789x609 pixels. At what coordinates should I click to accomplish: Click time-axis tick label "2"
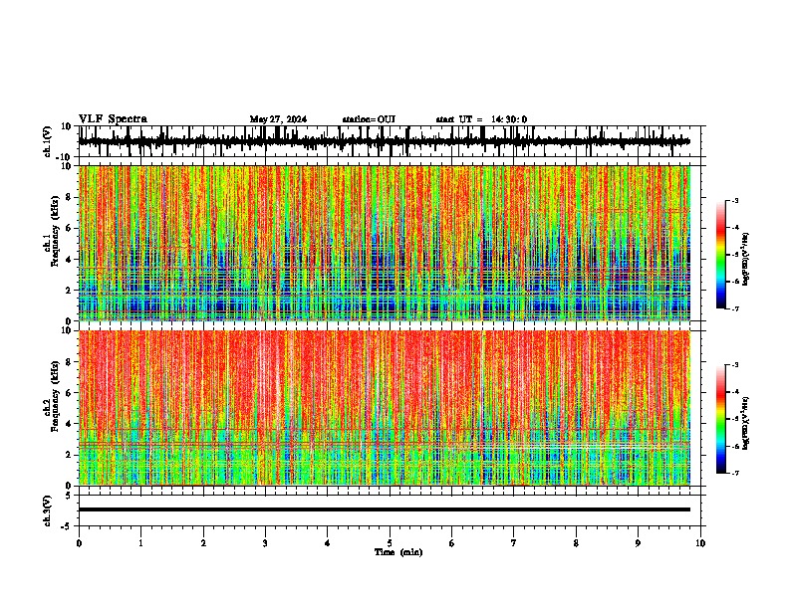(x=203, y=543)
